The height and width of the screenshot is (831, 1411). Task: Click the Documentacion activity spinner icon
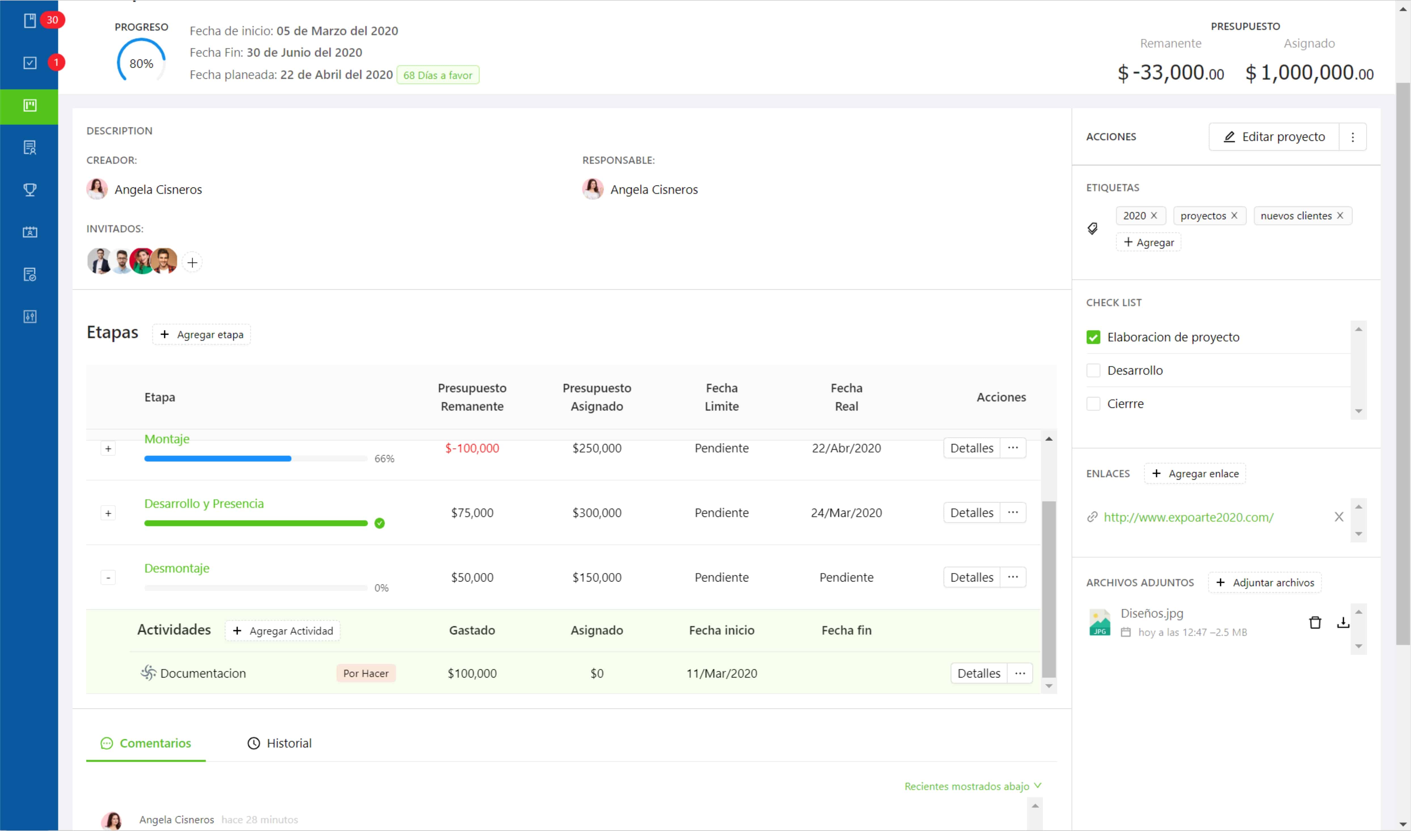(148, 672)
